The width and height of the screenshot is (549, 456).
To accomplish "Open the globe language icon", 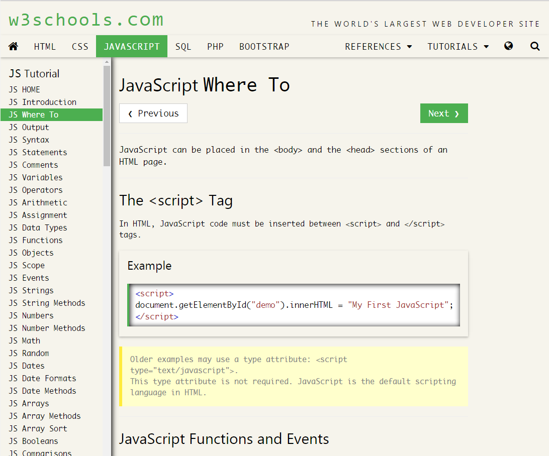I will (x=509, y=46).
